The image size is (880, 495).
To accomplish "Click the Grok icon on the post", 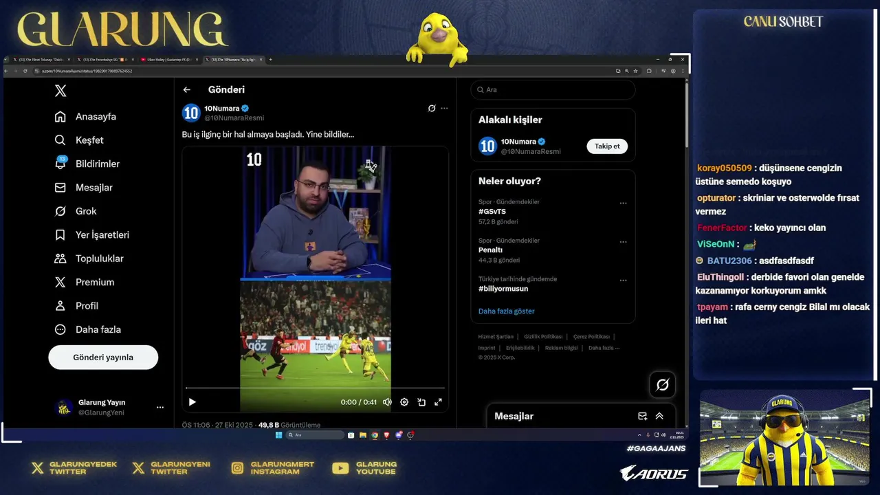I will [x=432, y=109].
